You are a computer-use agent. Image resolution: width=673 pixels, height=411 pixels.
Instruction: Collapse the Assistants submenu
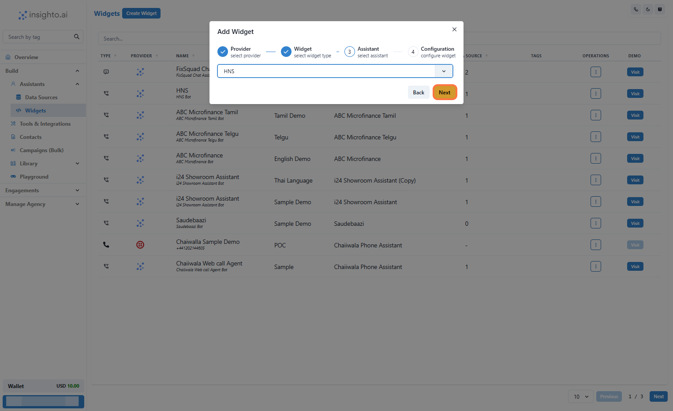pos(77,84)
